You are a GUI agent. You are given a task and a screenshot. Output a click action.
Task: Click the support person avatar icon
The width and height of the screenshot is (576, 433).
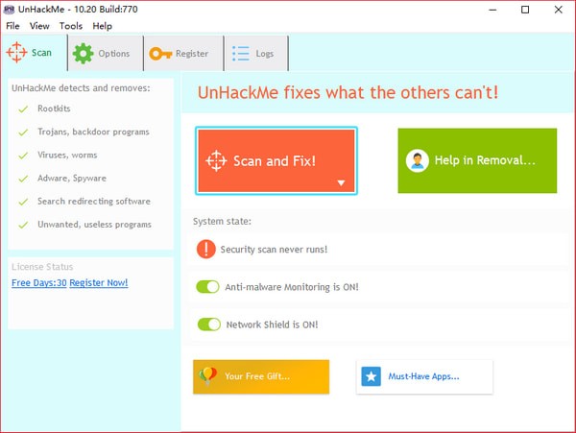(417, 161)
